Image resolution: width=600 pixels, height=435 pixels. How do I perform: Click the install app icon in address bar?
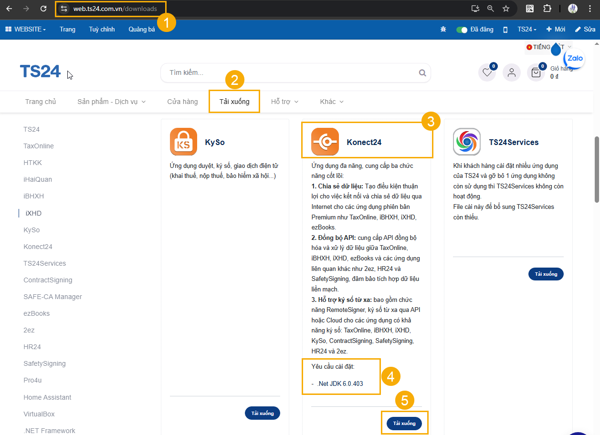(475, 9)
